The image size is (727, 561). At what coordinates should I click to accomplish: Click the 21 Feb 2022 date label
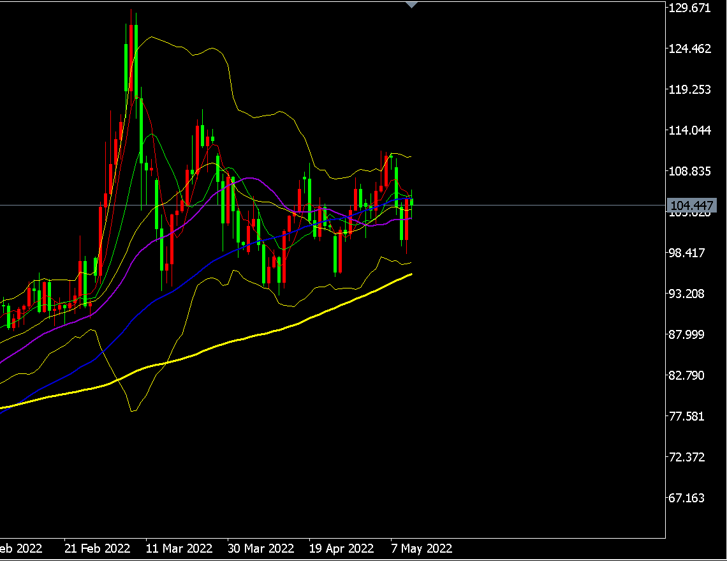[98, 548]
